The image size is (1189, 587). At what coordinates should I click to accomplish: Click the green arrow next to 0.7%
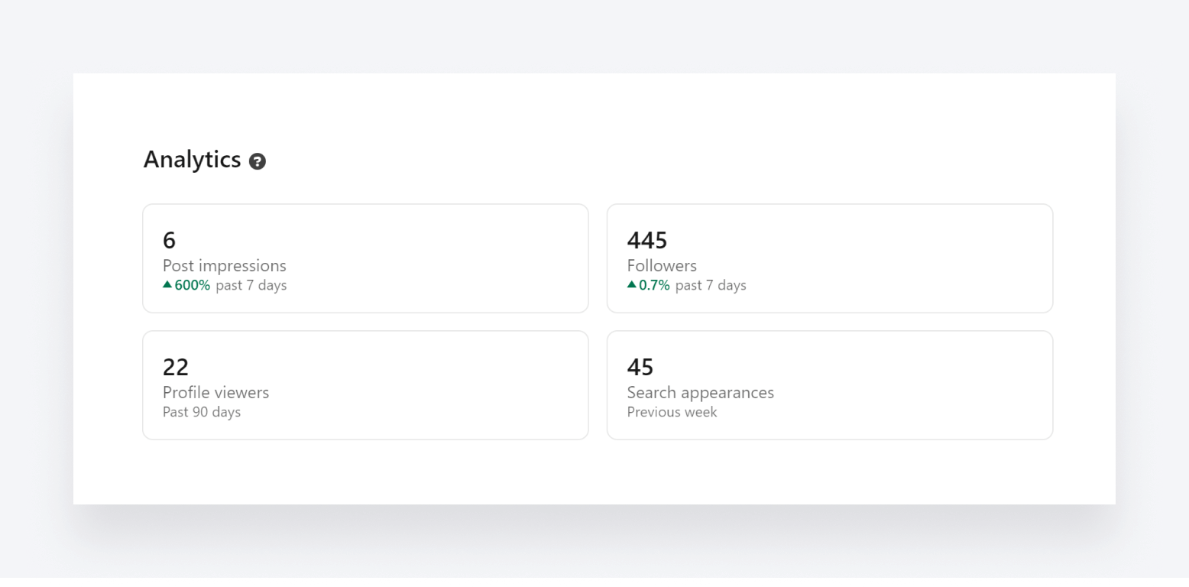(x=631, y=284)
